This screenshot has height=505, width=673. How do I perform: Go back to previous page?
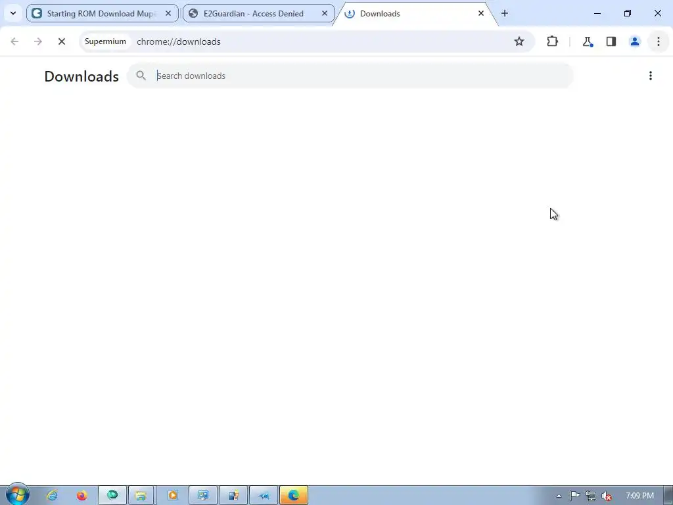14,41
